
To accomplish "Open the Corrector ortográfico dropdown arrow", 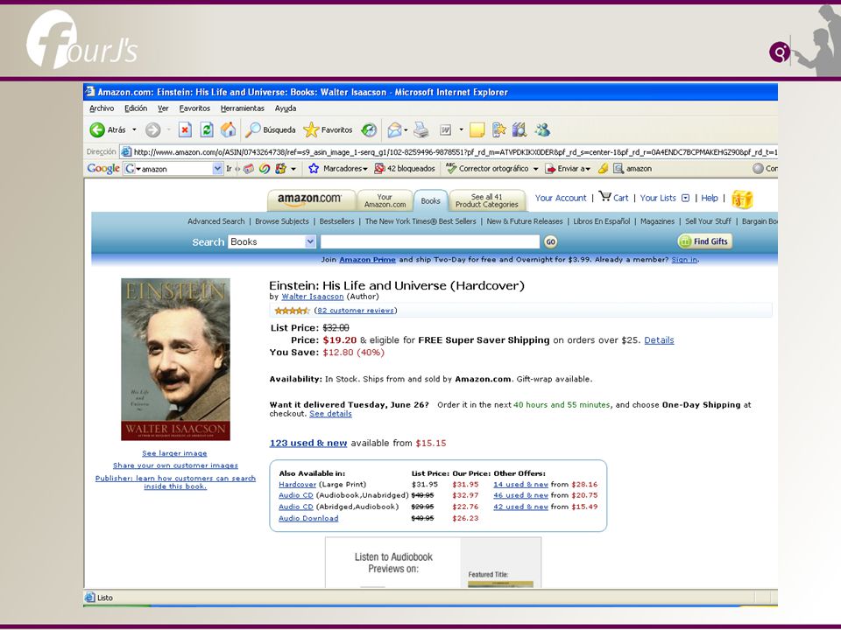I will (535, 169).
